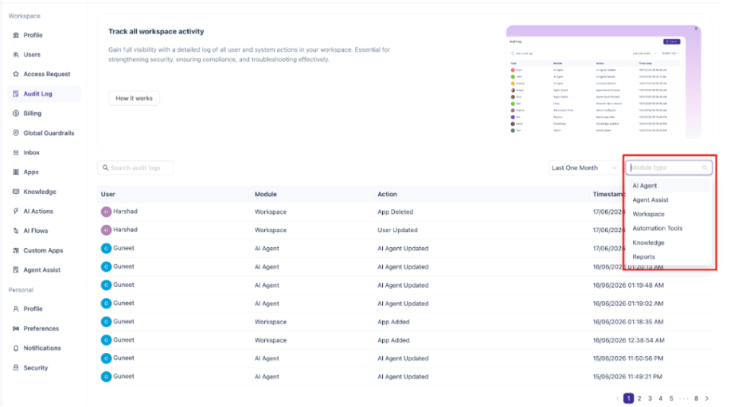Click the Module column header
The height and width of the screenshot is (407, 734).
tap(265, 195)
